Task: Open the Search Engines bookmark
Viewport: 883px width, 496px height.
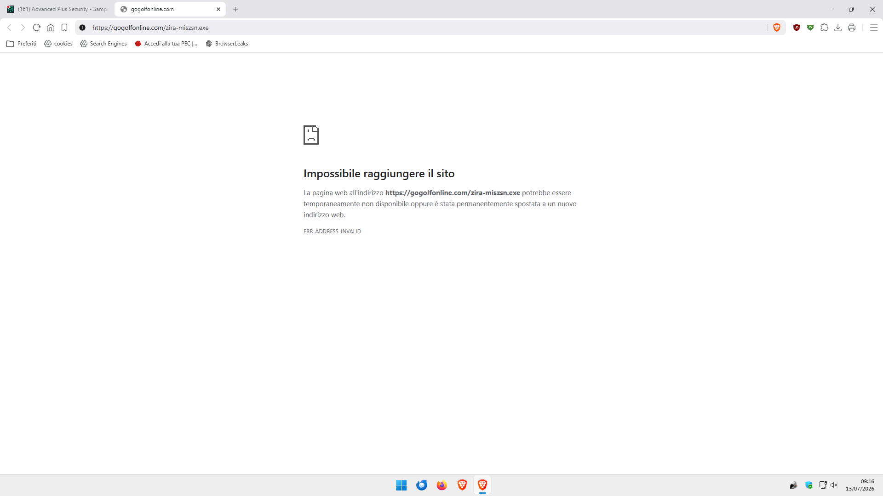Action: pos(103,44)
